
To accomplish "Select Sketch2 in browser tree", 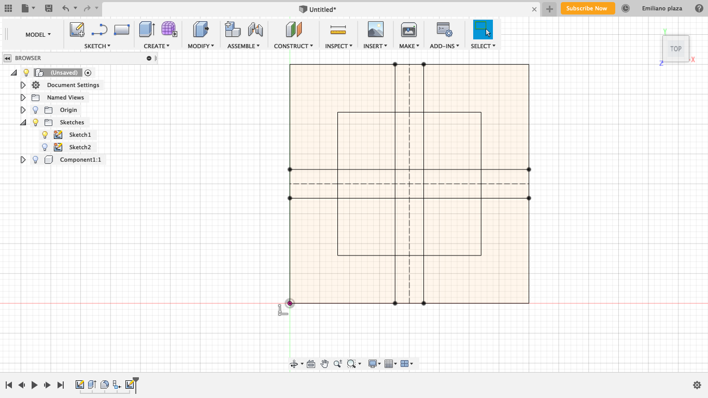I will pos(80,147).
